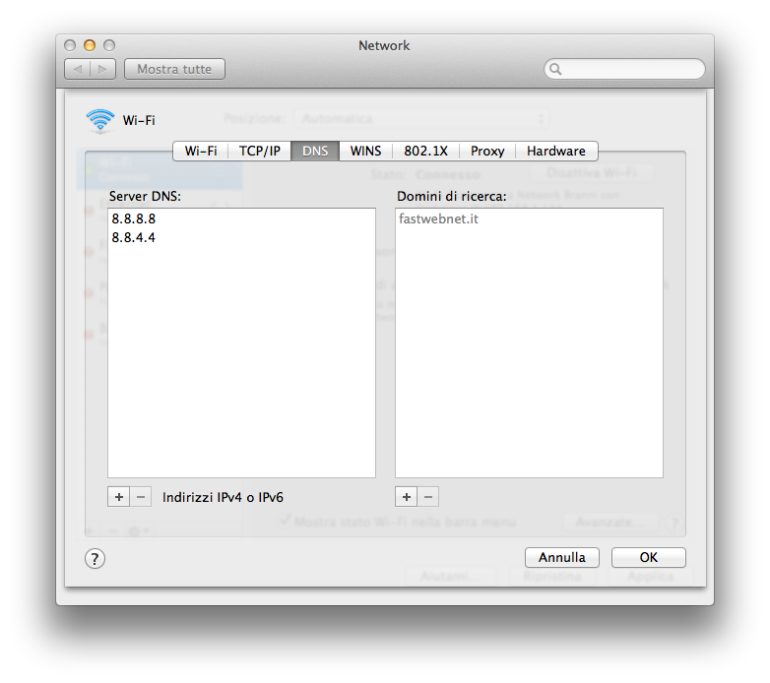The image size is (770, 683).
Task: Cancel changes with Annulla button
Action: pyautogui.click(x=562, y=557)
